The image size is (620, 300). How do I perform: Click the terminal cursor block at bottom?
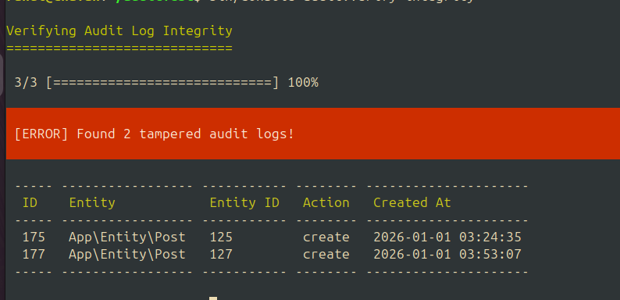(x=213, y=298)
